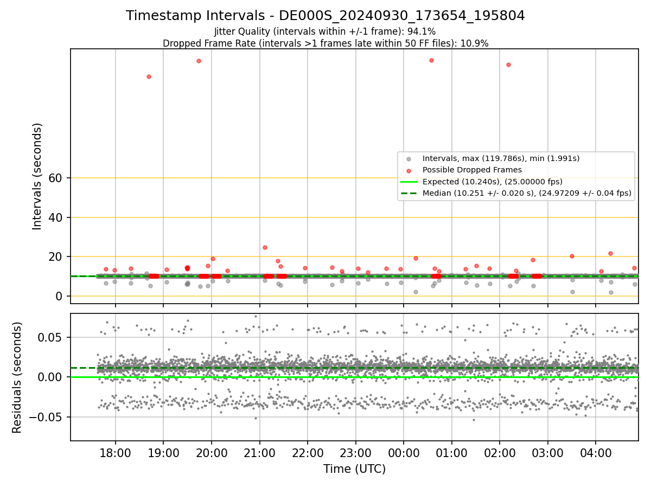Viewport: 651px width, 488px height.
Task: Select the 21:00 x-axis tick label
Action: (259, 452)
